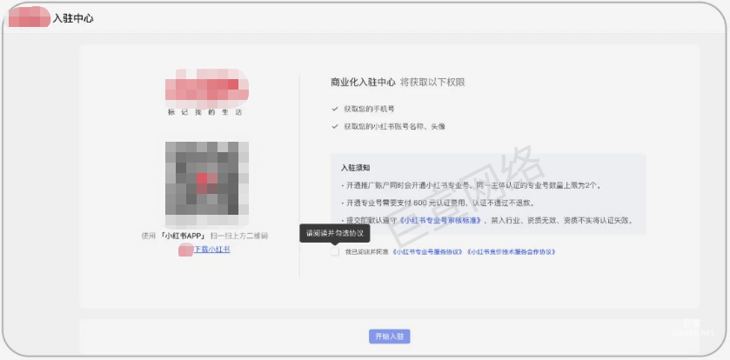Click the 商业化入驻中心 heading
Image resolution: width=730 pixels, height=360 pixels.
363,83
